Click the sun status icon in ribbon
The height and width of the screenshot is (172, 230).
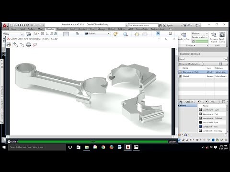(x=137, y=34)
